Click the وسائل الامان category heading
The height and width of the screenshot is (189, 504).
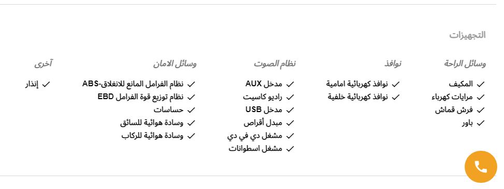click(175, 64)
